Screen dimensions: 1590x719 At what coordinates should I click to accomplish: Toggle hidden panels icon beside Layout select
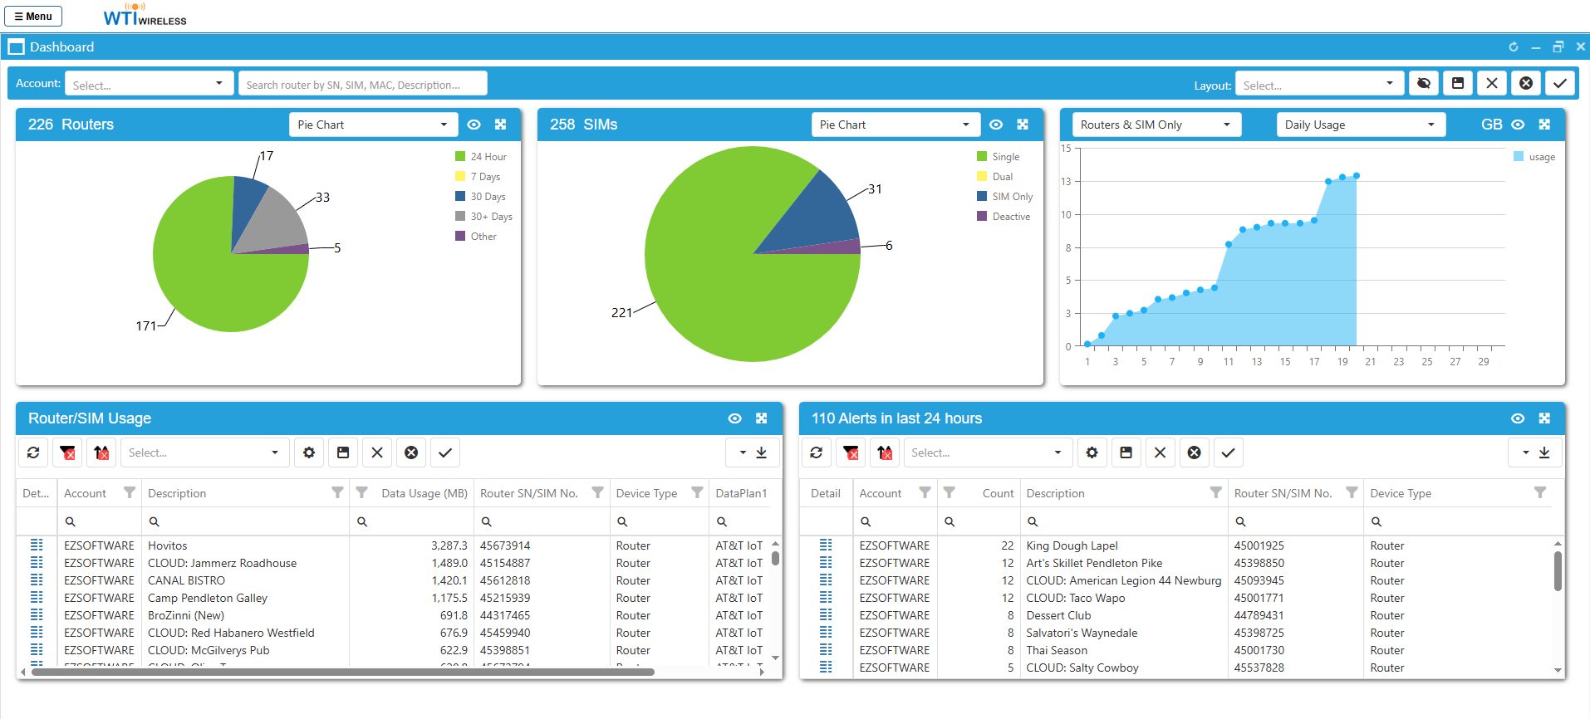pos(1424,83)
